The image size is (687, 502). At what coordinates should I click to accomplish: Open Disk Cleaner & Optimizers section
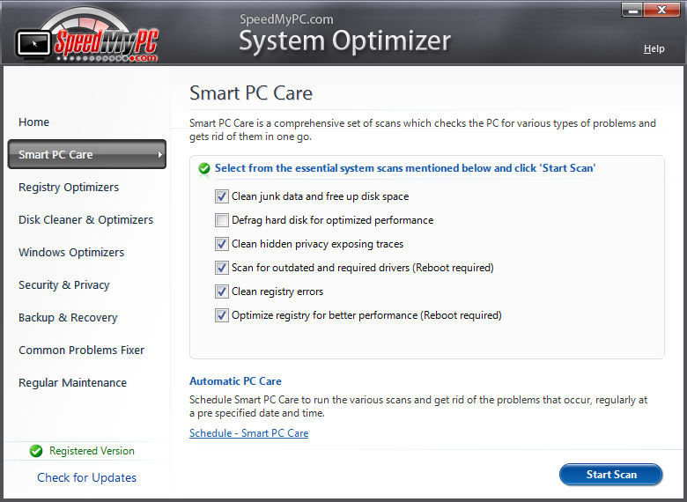[86, 220]
